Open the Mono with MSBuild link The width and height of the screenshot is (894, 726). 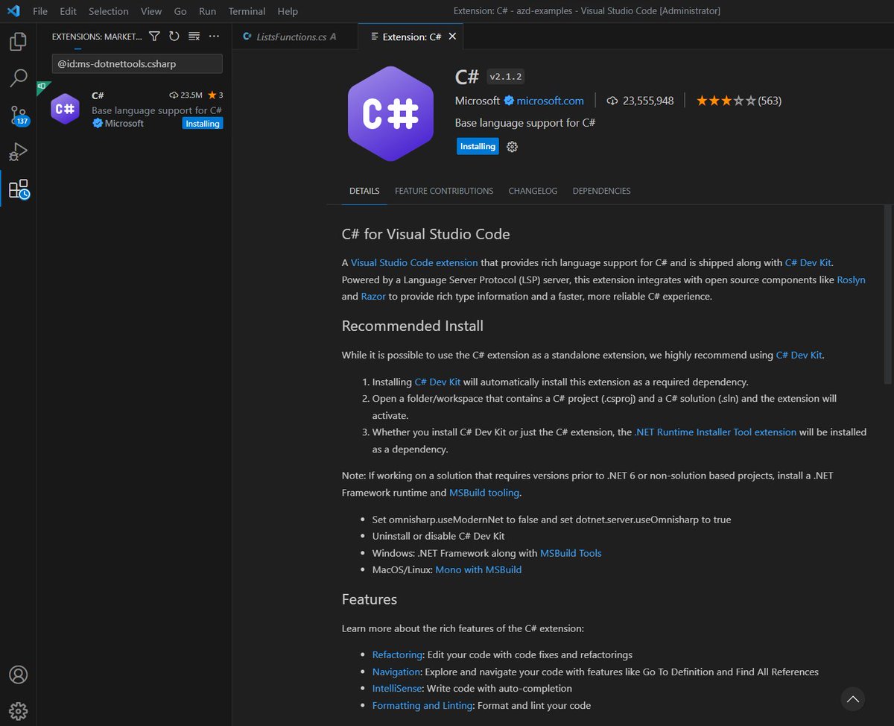pos(478,569)
